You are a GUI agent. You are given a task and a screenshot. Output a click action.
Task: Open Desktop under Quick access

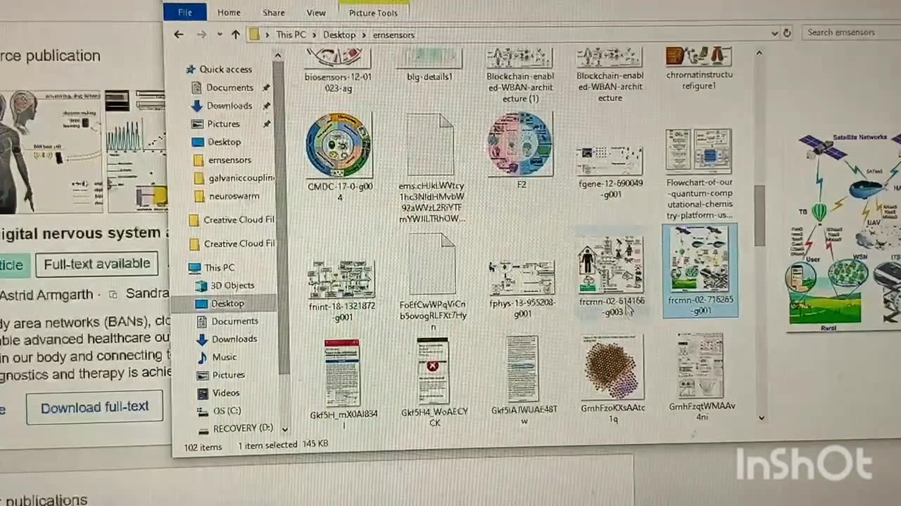pyautogui.click(x=224, y=142)
